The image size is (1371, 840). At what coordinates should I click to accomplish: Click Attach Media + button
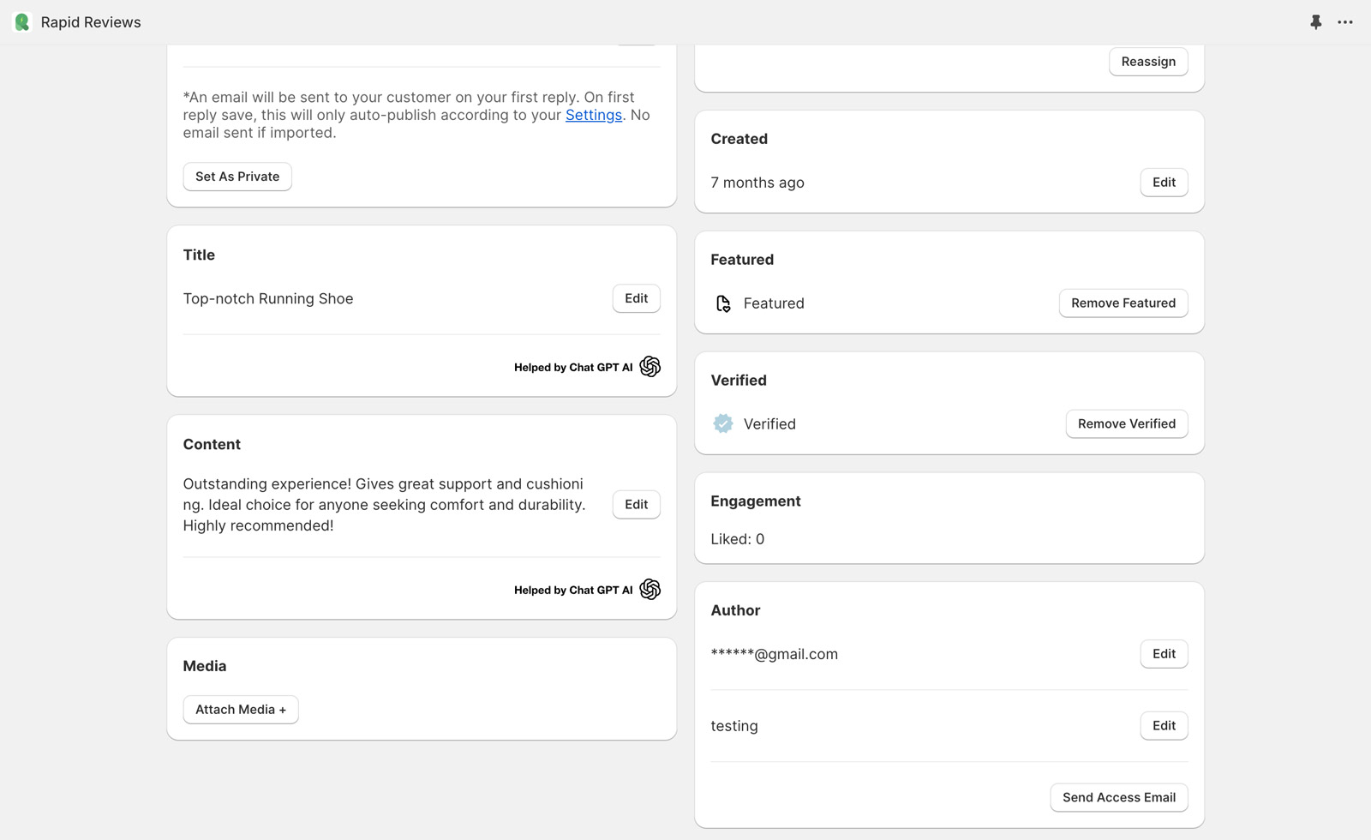coord(241,710)
